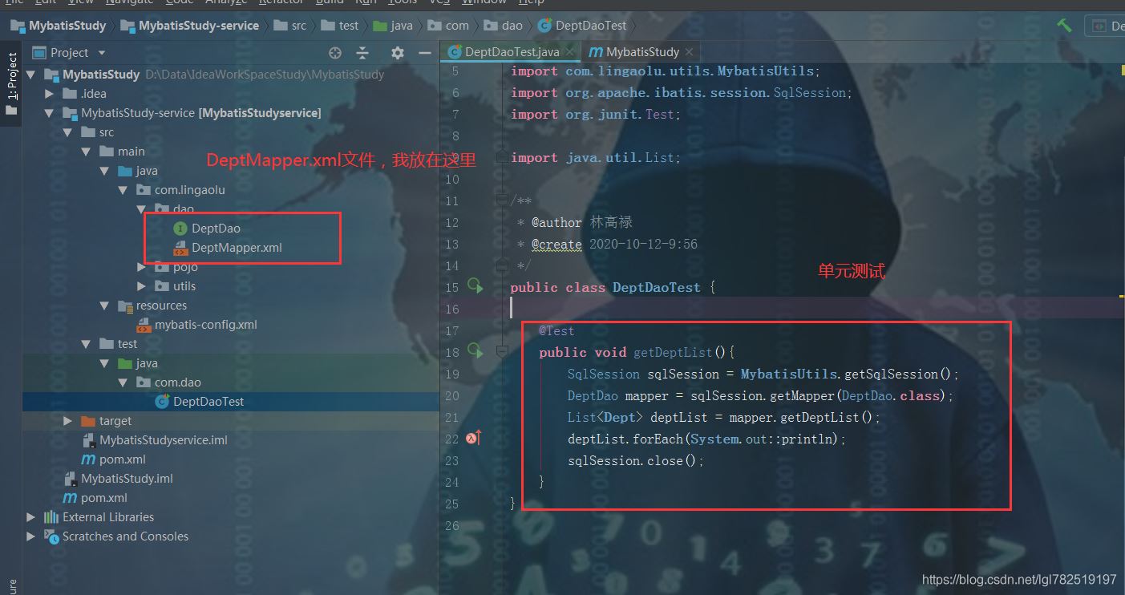The width and height of the screenshot is (1125, 595).
Task: Expand External Libraries in the Project tree
Action: click(30, 517)
